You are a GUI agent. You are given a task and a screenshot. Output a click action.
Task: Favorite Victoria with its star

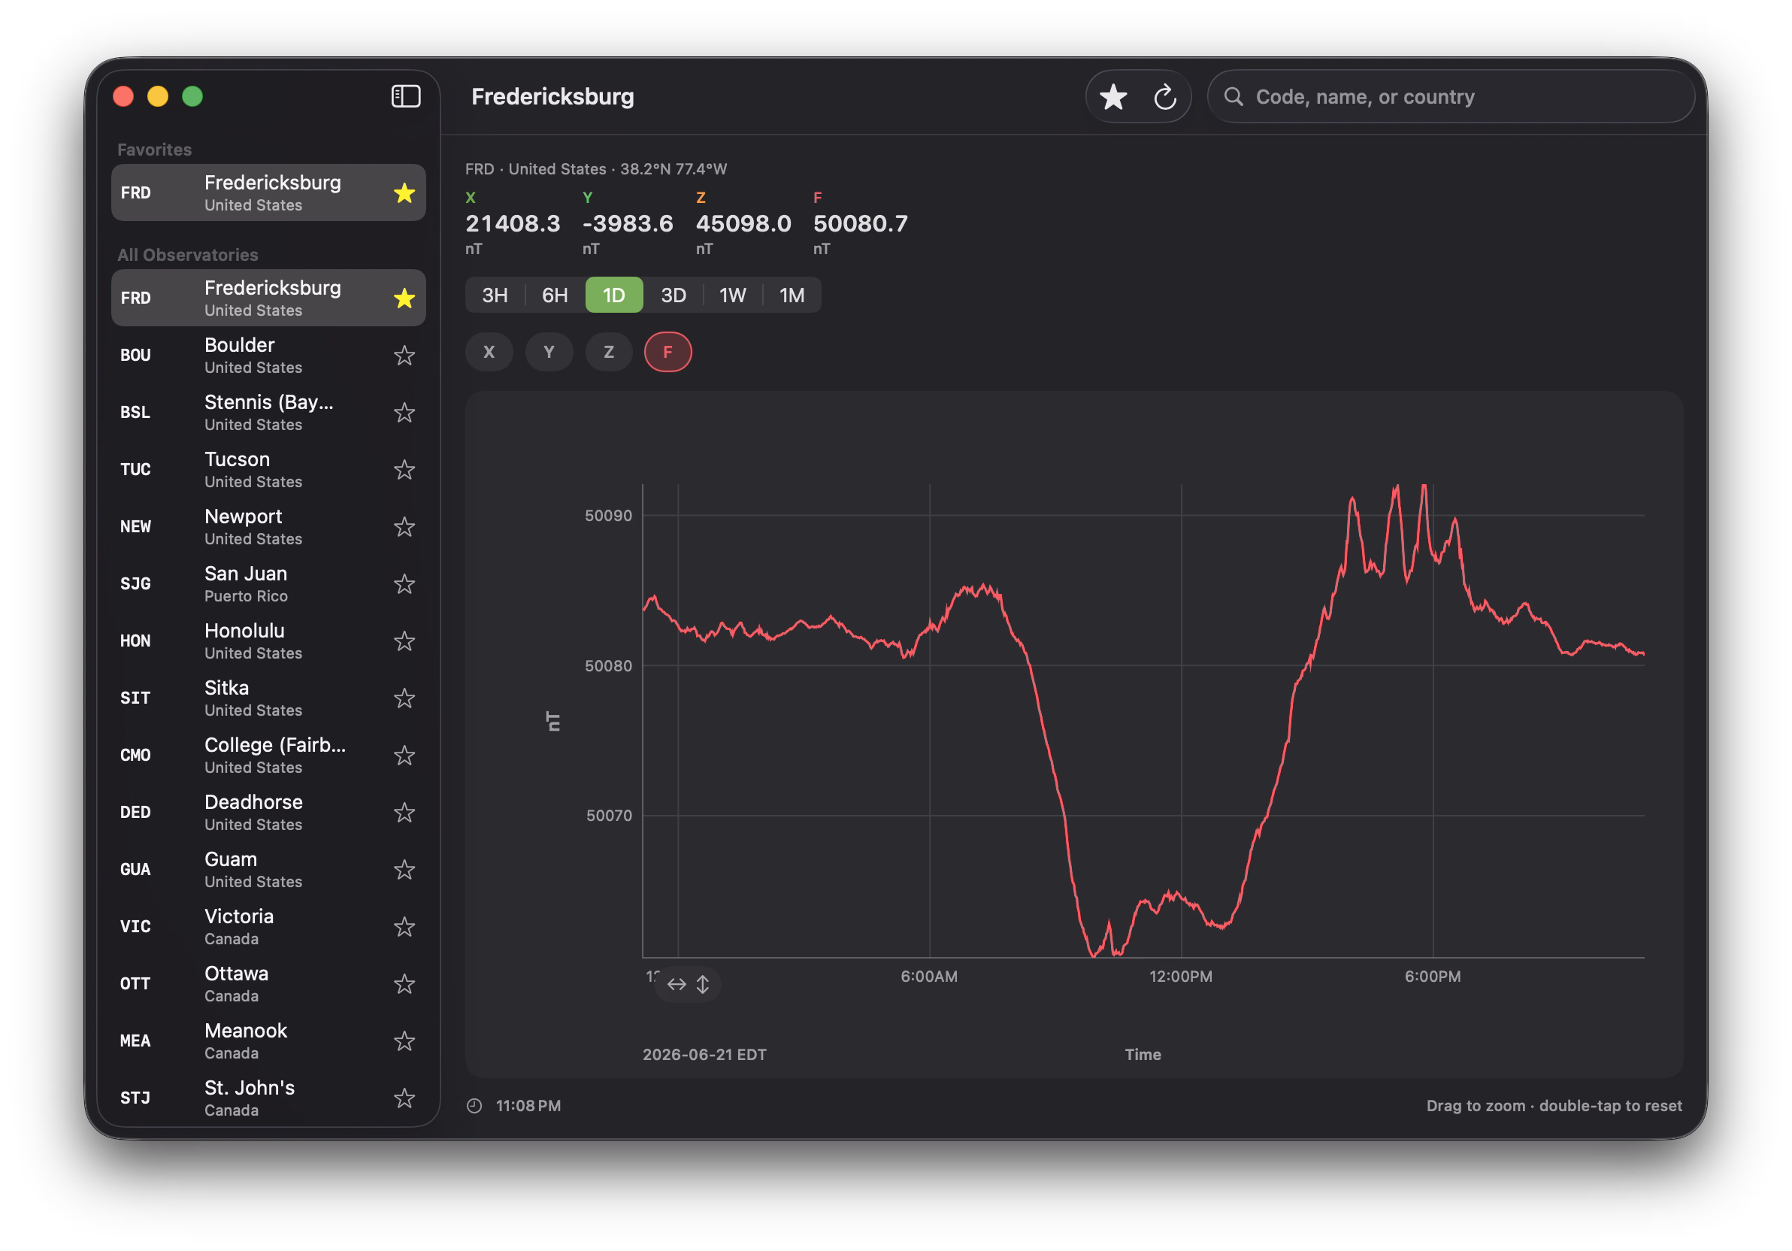(x=404, y=926)
